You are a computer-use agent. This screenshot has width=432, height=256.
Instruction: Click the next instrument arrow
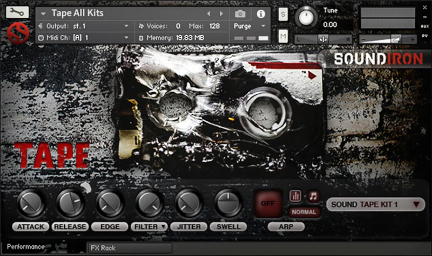pos(221,13)
